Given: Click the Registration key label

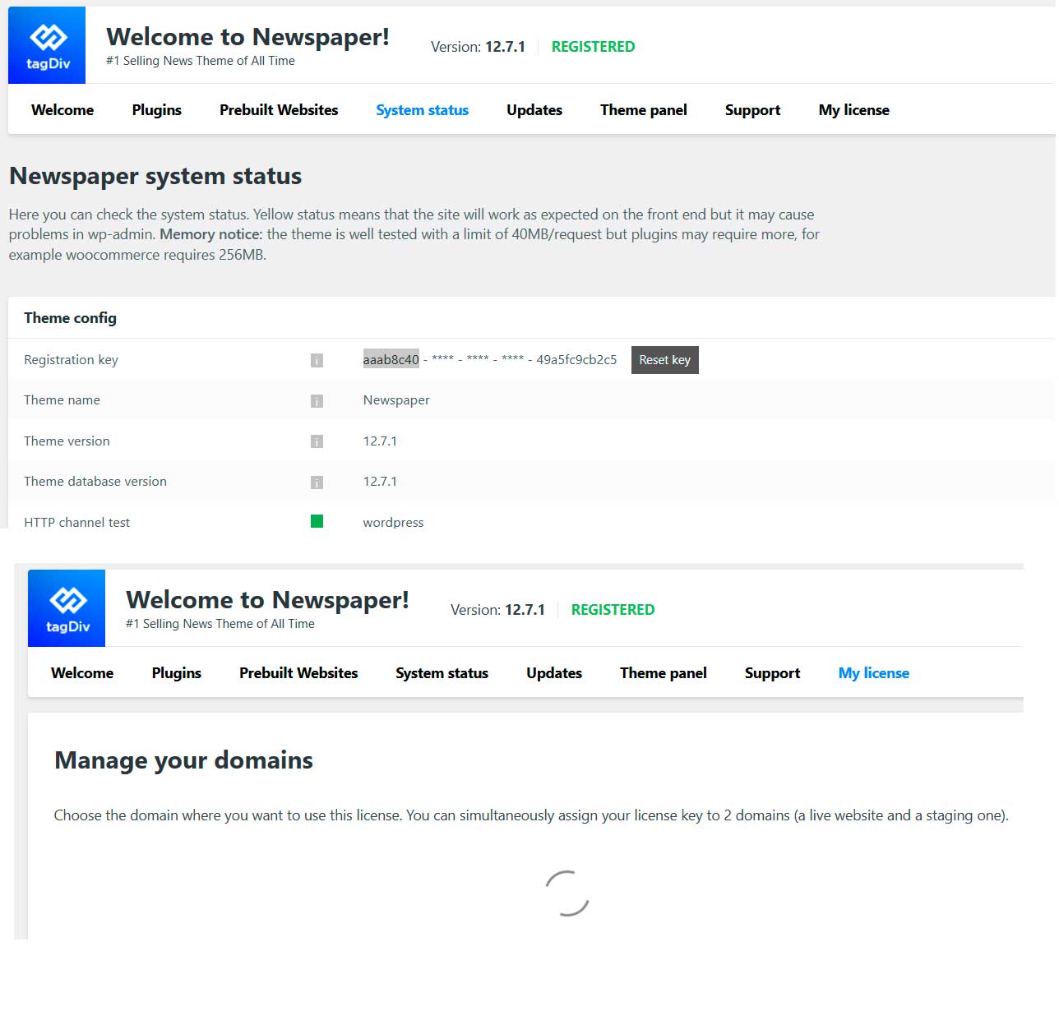Looking at the screenshot, I should coord(71,360).
